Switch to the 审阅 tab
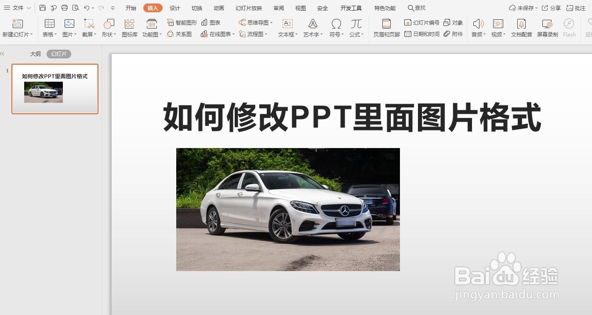The image size is (592, 315). coord(279,8)
